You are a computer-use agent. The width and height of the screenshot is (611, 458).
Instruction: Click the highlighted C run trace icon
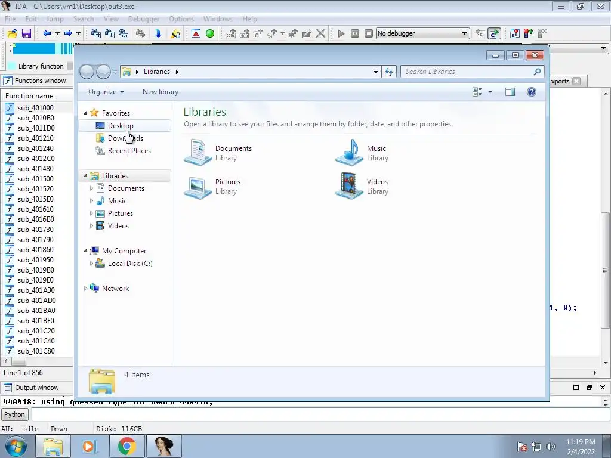(494, 33)
